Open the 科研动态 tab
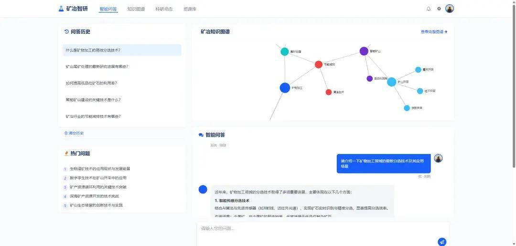Viewport: 516px width, 246px height. [164, 9]
